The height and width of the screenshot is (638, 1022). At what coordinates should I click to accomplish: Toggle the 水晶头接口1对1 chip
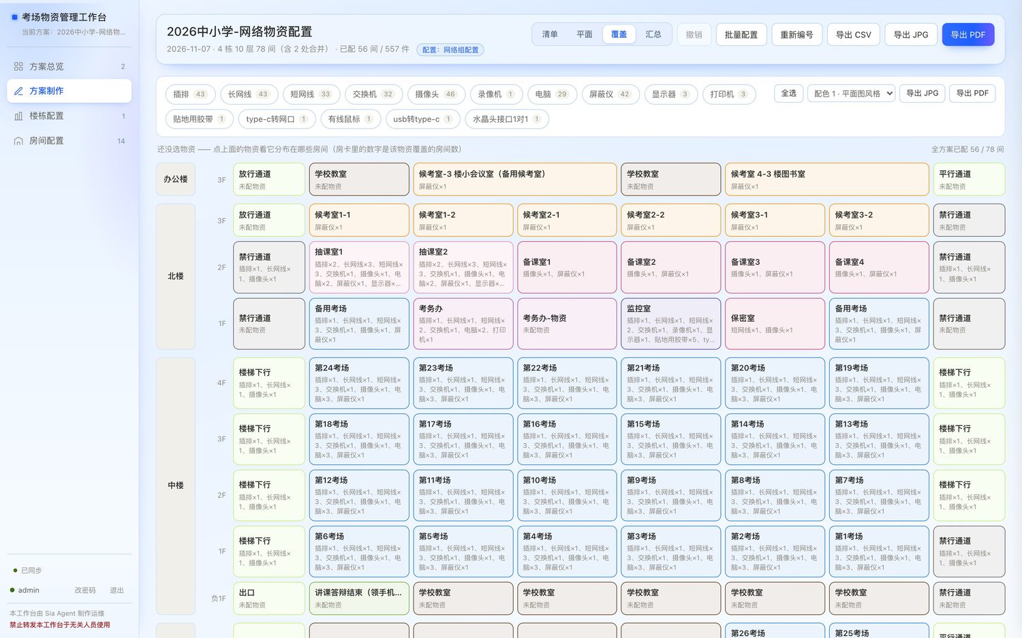click(507, 119)
